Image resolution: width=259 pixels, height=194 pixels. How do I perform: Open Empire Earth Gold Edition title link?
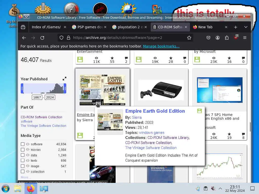(155, 111)
